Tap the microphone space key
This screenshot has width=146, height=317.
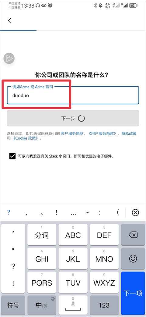(73, 305)
